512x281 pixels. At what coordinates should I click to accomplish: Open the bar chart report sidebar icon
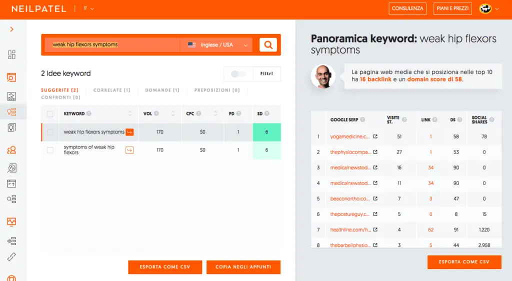coord(11,96)
